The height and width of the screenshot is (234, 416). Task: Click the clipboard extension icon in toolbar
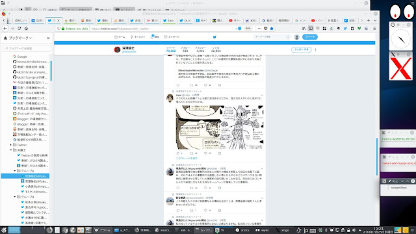point(352,29)
